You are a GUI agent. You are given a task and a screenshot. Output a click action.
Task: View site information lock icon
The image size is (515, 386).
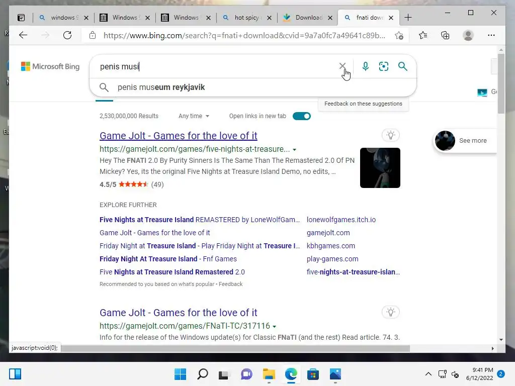coord(93,35)
